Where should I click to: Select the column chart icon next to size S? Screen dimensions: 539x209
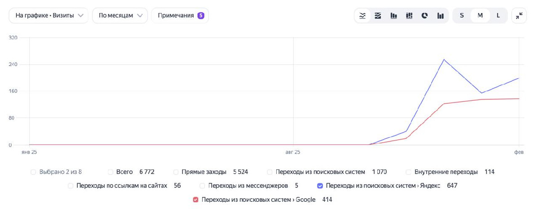440,15
